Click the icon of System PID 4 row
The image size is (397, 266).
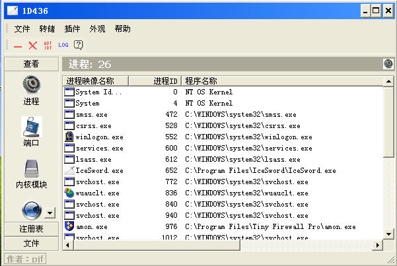69,103
